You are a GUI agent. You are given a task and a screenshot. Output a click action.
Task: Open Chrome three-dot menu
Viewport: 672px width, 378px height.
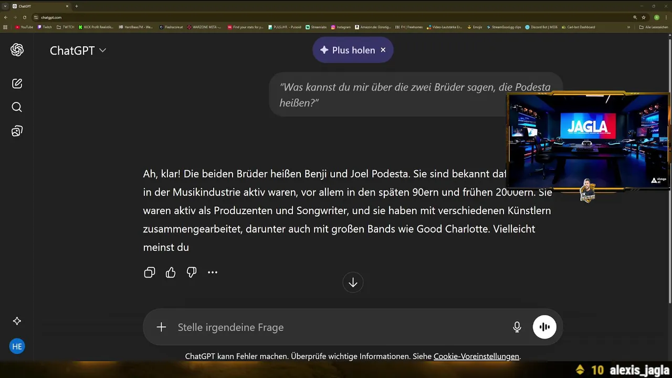tap(666, 17)
